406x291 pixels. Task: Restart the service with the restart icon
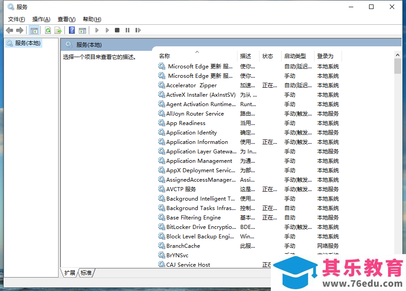click(138, 30)
